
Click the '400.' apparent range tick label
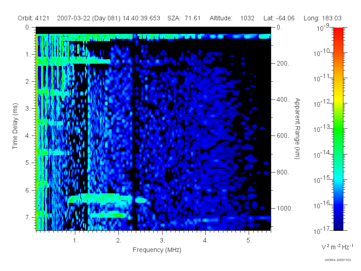coord(283,99)
